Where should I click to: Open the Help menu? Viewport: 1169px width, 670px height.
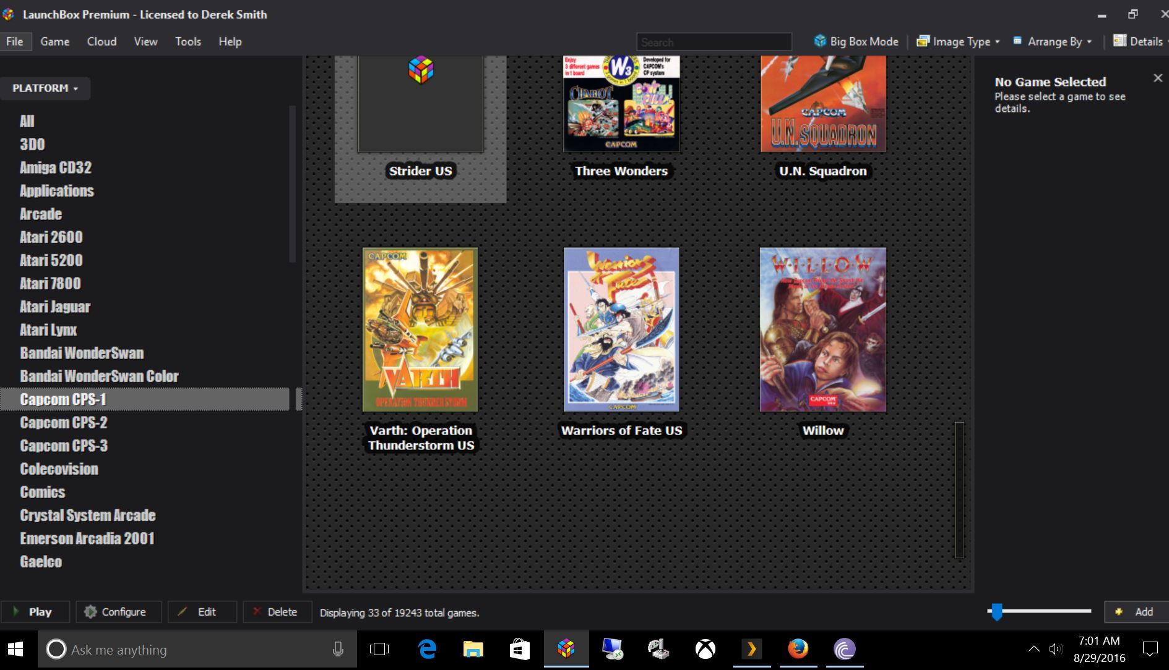click(x=230, y=41)
